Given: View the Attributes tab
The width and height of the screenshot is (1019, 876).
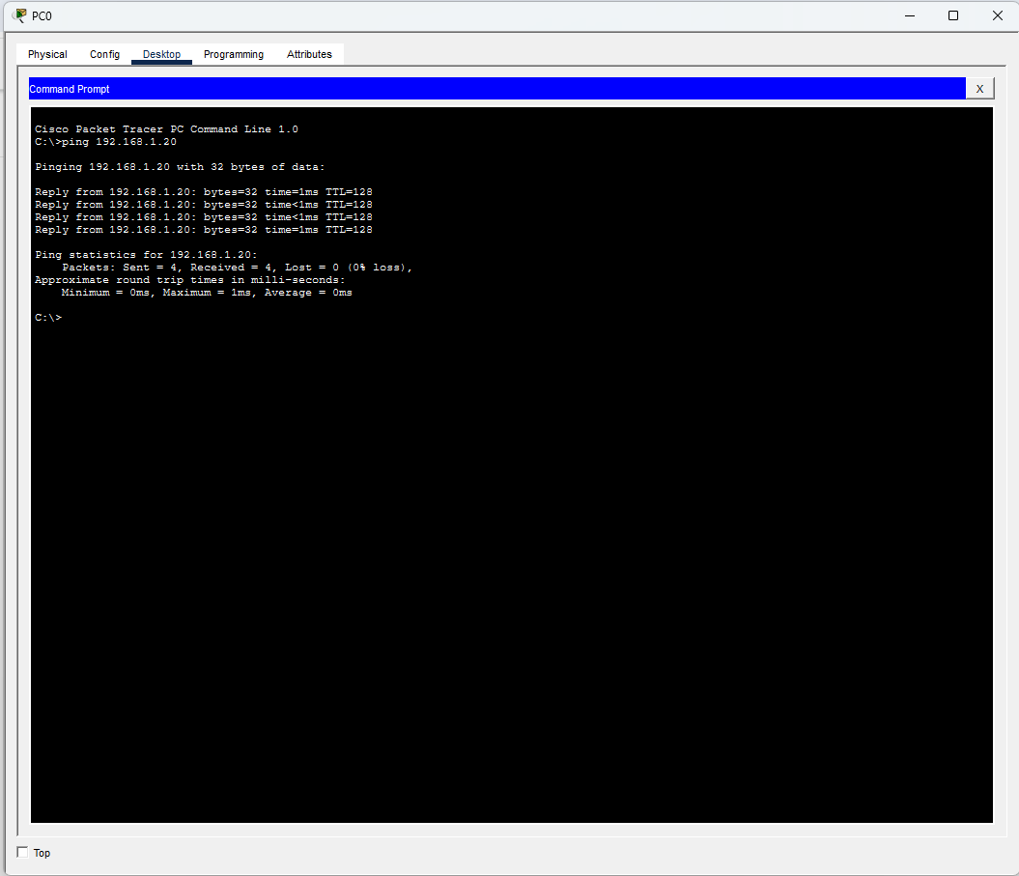Looking at the screenshot, I should click(x=309, y=55).
